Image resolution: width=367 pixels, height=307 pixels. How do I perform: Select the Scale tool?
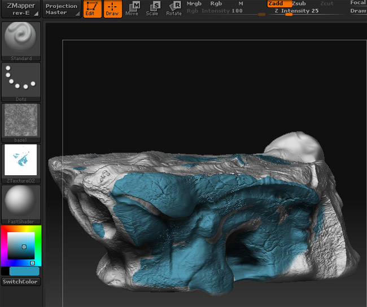tap(153, 9)
